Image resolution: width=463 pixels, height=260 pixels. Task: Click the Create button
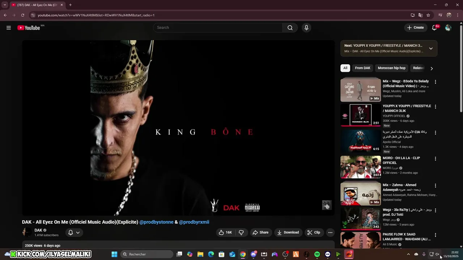pyautogui.click(x=415, y=28)
